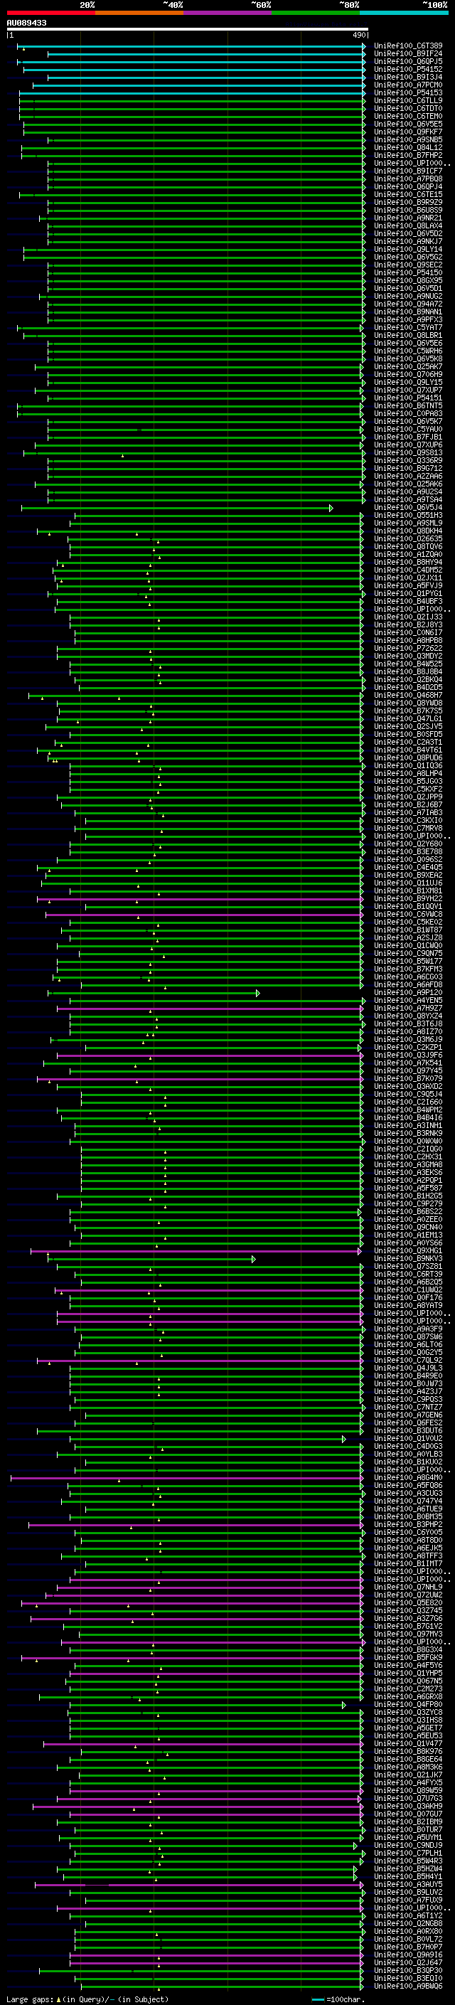Select hit label UniRef100_Q5E820
Image resolution: width=455 pixels, height=2005 pixels.
click(408, 1602)
